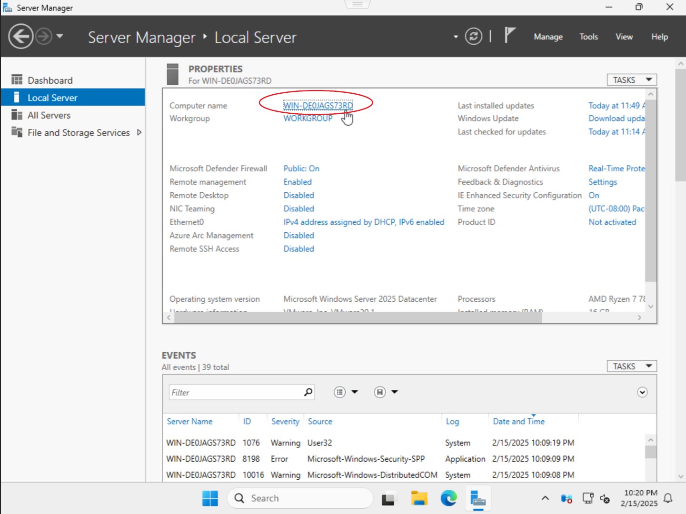
Task: Click Windows Update Download updates link
Action: click(x=616, y=119)
